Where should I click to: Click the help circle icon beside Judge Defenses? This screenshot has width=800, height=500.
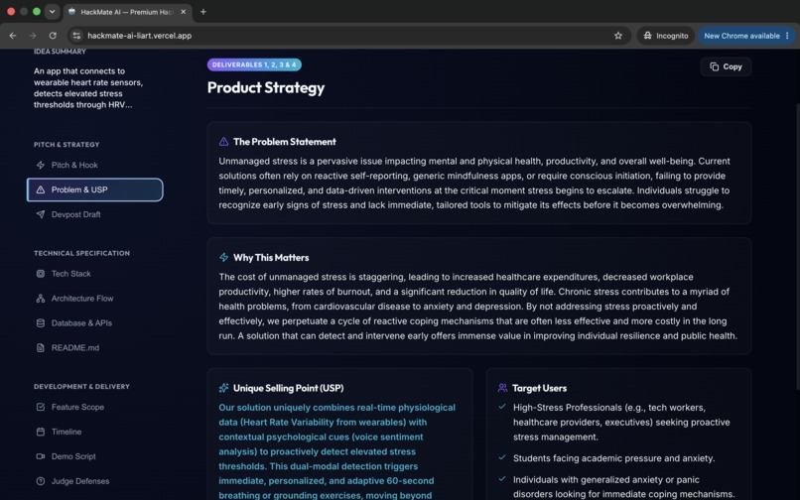pos(41,481)
